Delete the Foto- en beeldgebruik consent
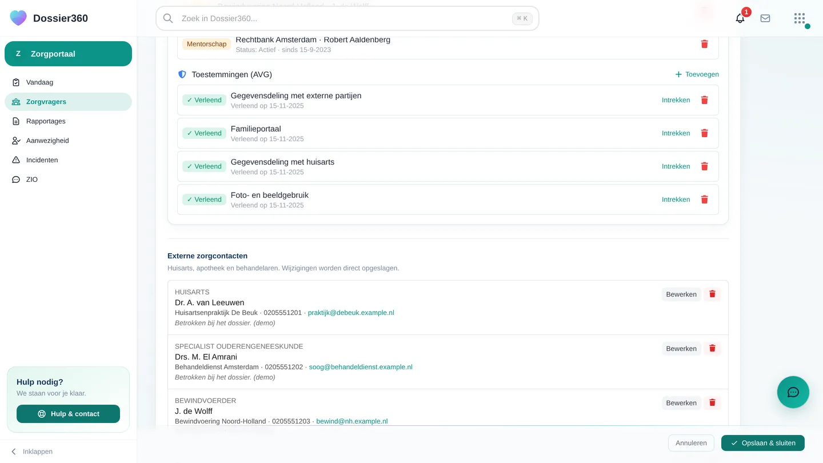This screenshot has width=823, height=463. [x=705, y=199]
